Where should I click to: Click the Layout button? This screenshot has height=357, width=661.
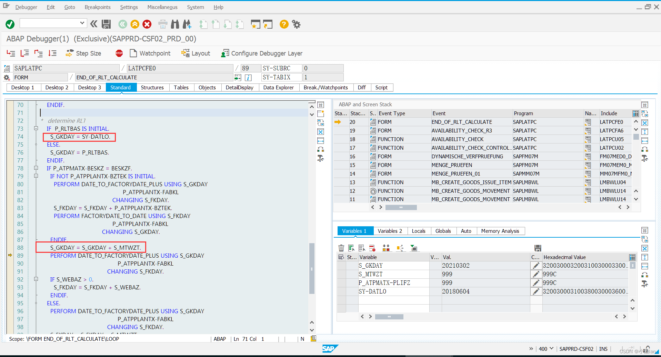pos(196,53)
